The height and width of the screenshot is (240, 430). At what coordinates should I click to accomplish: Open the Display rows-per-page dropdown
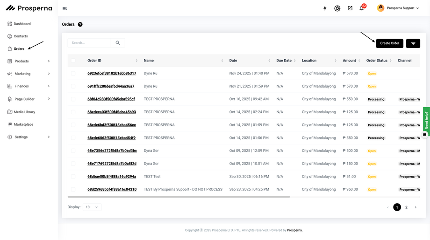(92, 207)
